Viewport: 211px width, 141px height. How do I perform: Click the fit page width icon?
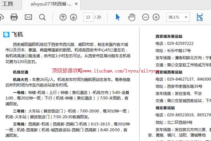(200, 17)
